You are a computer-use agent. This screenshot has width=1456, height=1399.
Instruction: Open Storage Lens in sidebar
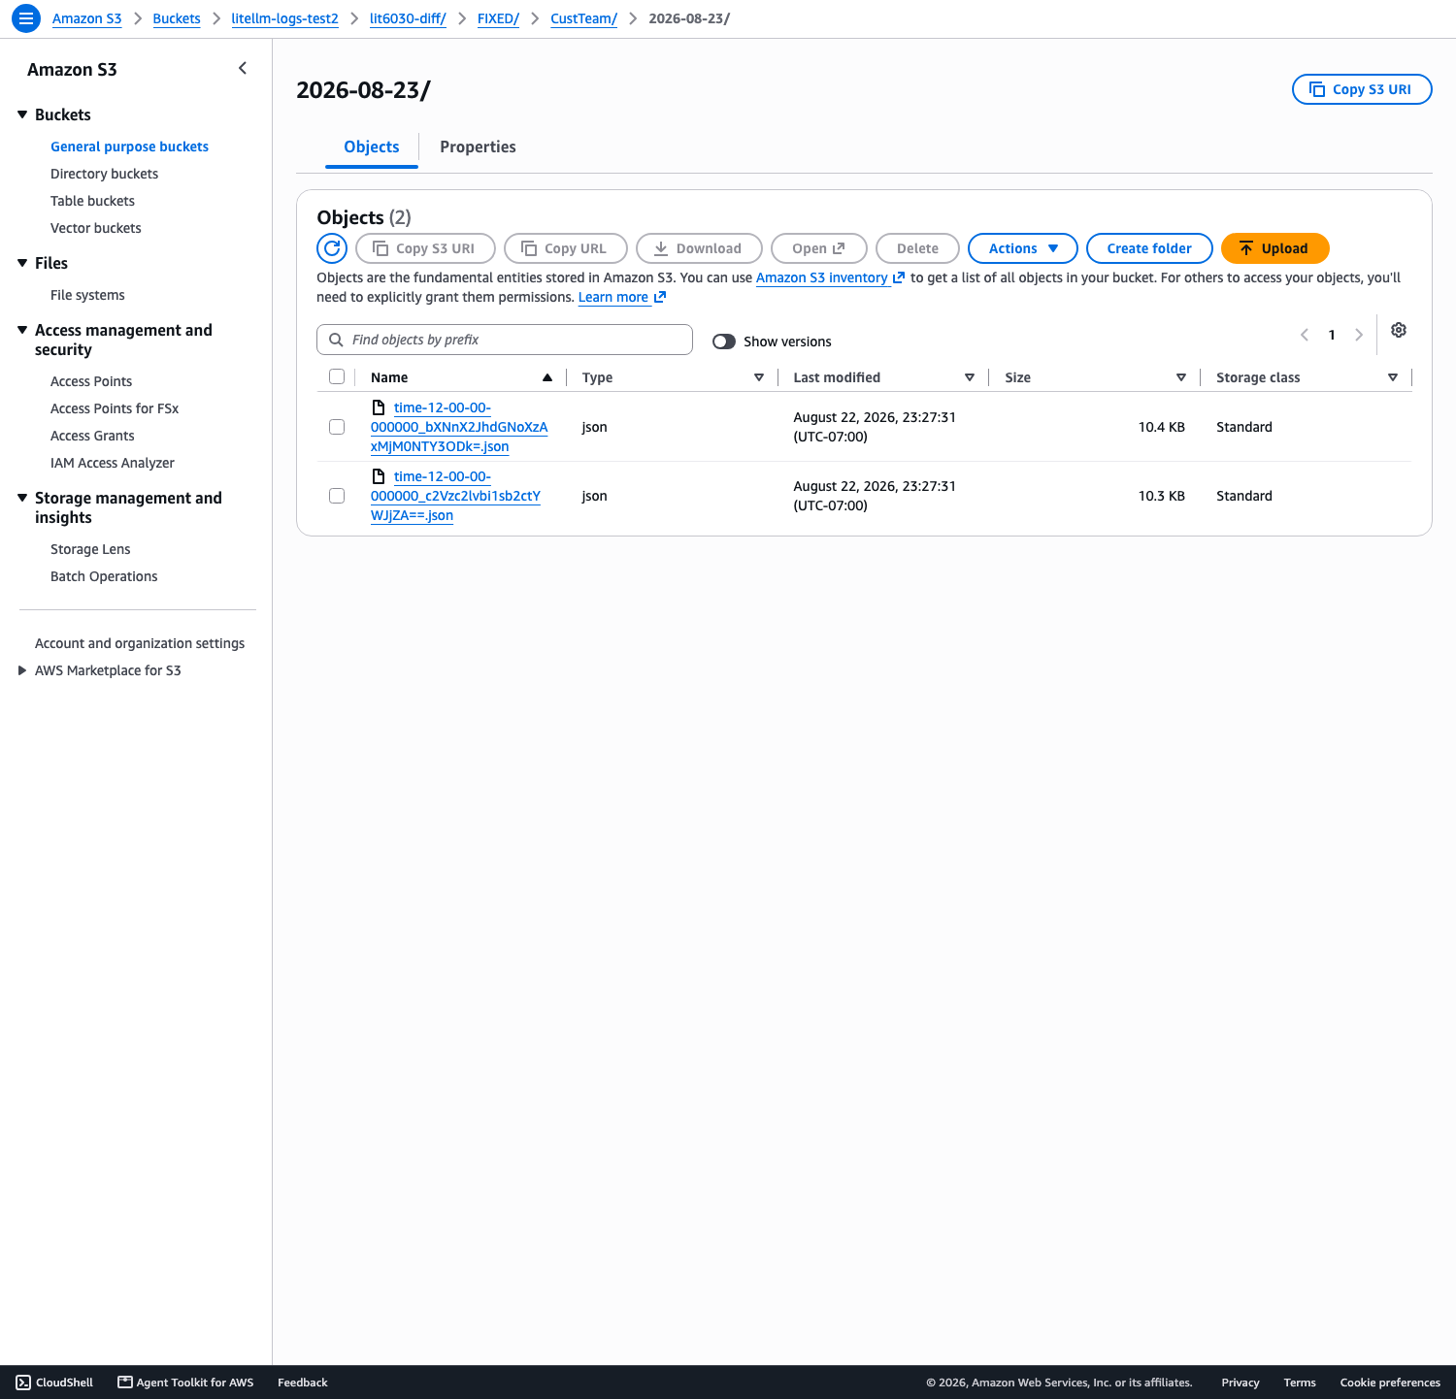point(90,549)
